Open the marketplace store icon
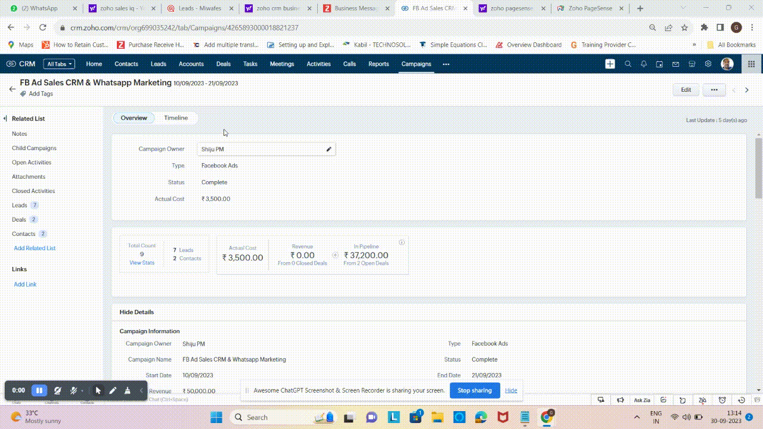 click(692, 64)
